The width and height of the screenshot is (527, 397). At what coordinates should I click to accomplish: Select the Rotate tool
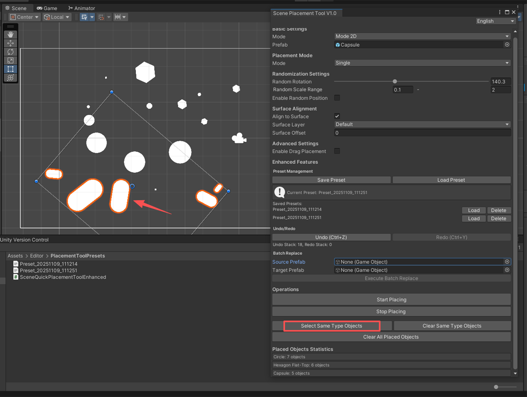point(11,52)
